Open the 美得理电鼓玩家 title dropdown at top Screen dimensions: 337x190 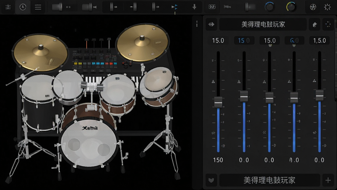(x=263, y=24)
